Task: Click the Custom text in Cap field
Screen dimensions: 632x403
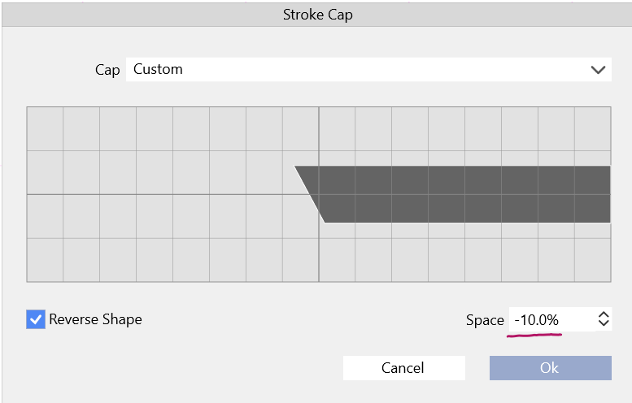Action: (159, 69)
